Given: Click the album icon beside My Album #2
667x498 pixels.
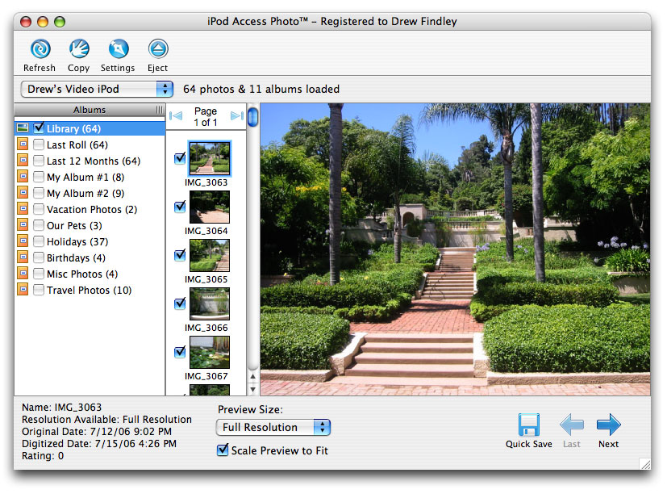Looking at the screenshot, I should 23,193.
